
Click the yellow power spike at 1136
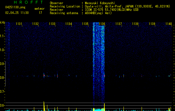[x=104, y=107]
